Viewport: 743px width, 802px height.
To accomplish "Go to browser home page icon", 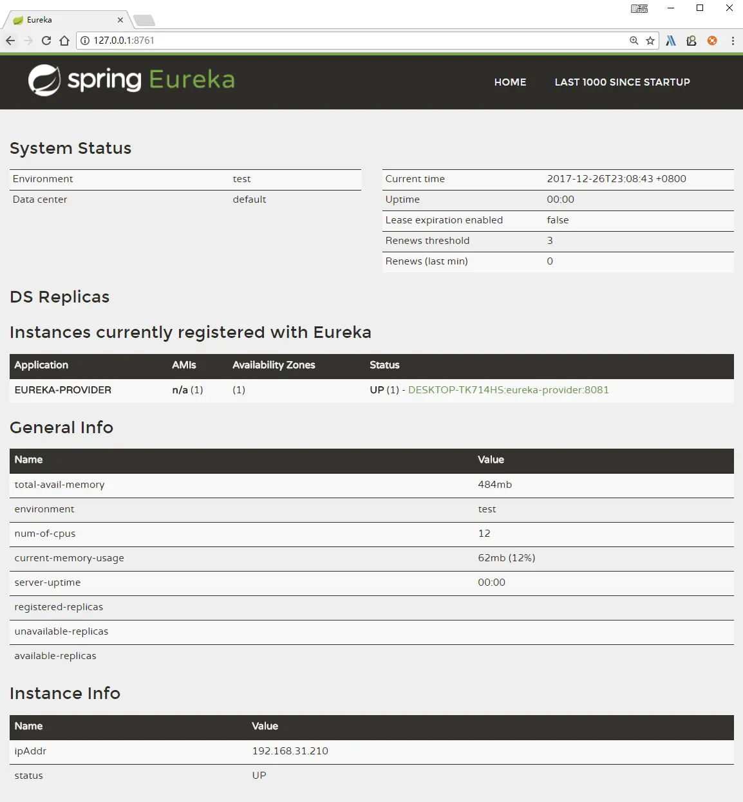I will (x=64, y=41).
